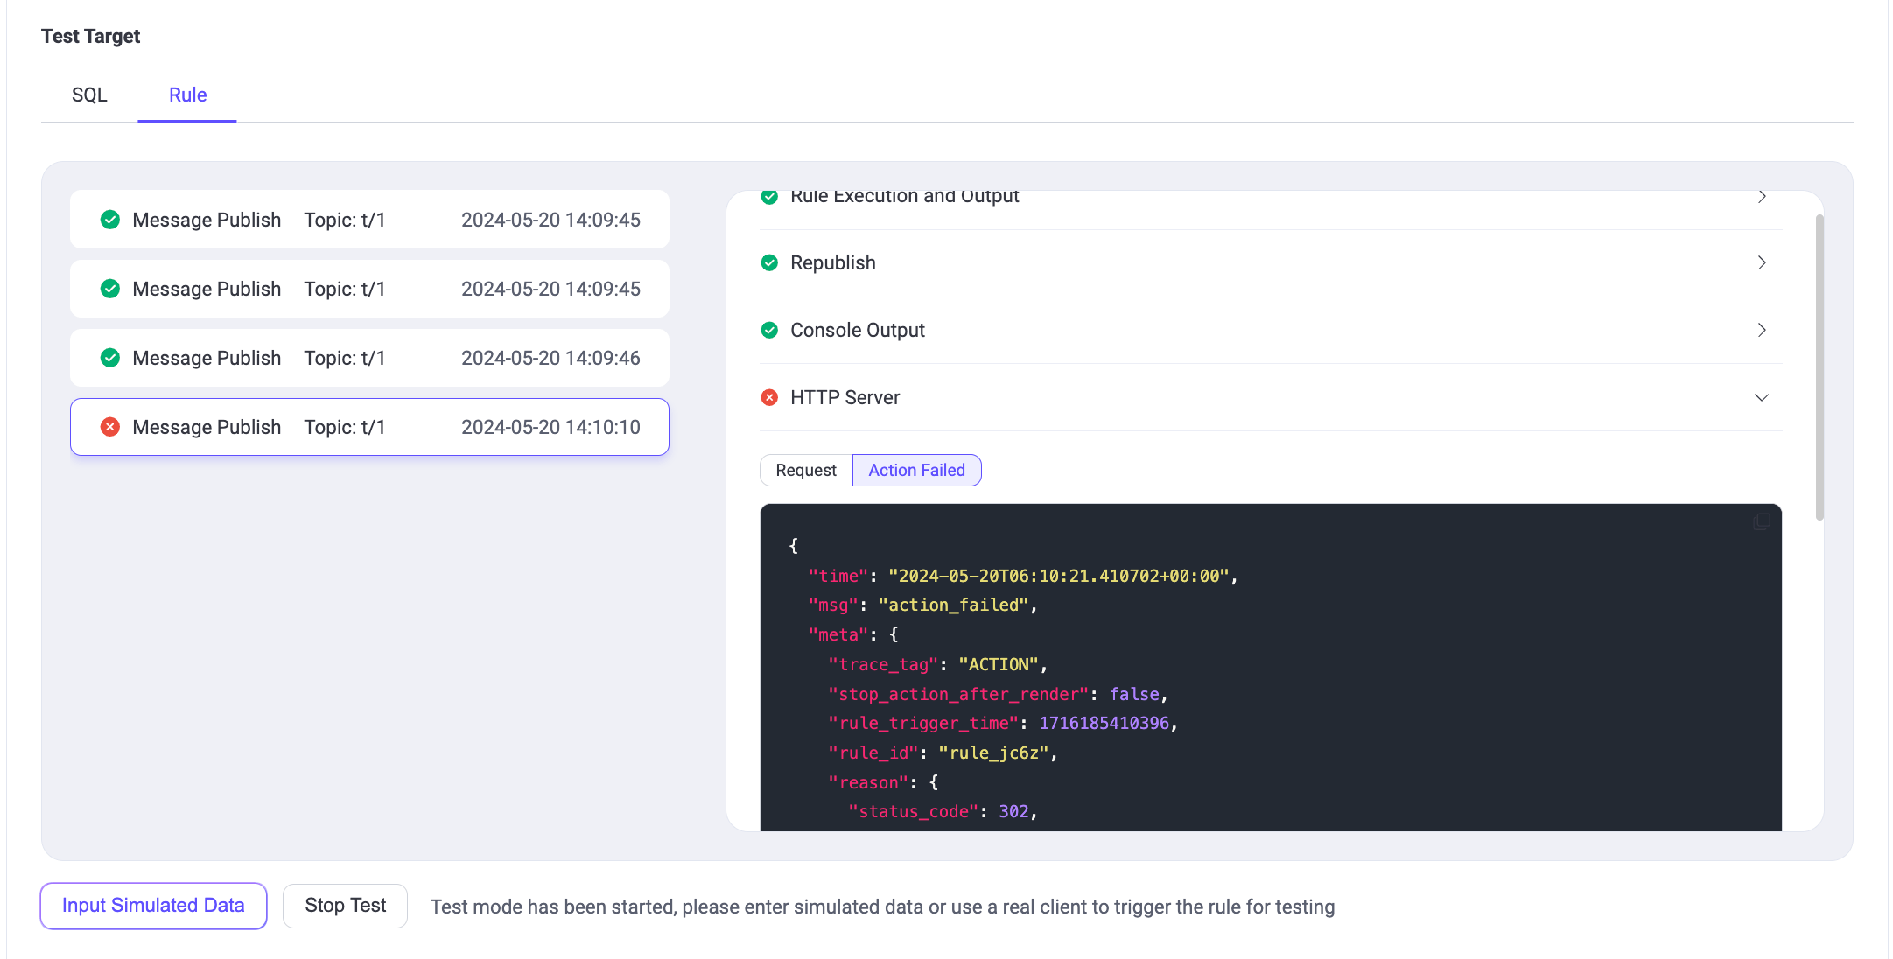Click green success icon on 14:09:46 message
Screen dimensions: 1893x959
pos(110,358)
